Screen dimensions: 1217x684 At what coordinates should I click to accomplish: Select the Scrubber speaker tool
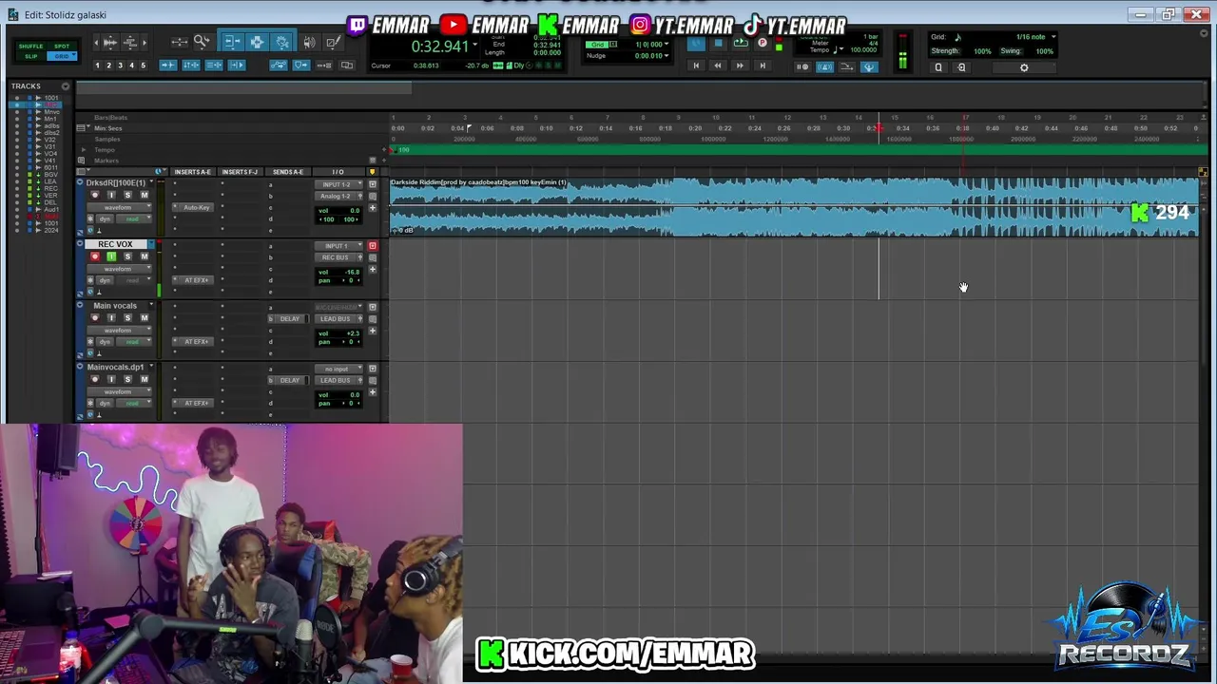coord(309,42)
